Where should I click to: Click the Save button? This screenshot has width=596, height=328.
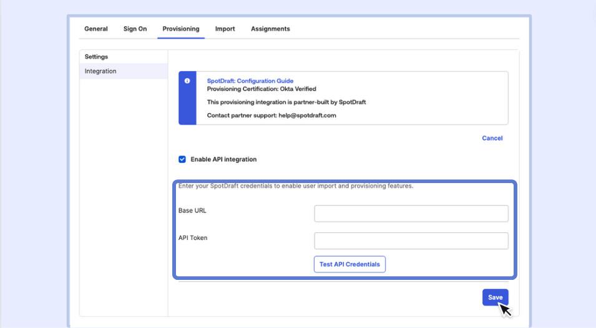[x=496, y=297]
